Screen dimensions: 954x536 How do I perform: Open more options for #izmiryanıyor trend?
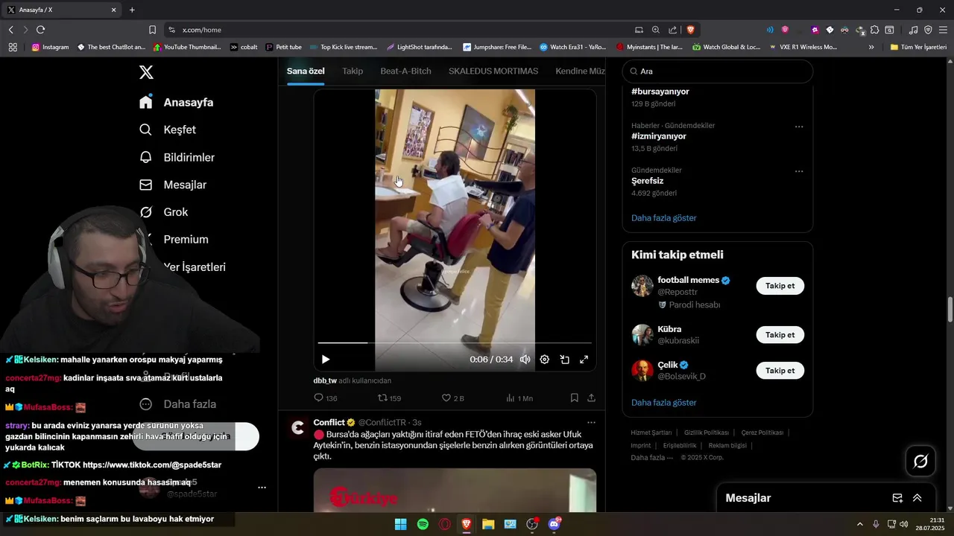[799, 127]
